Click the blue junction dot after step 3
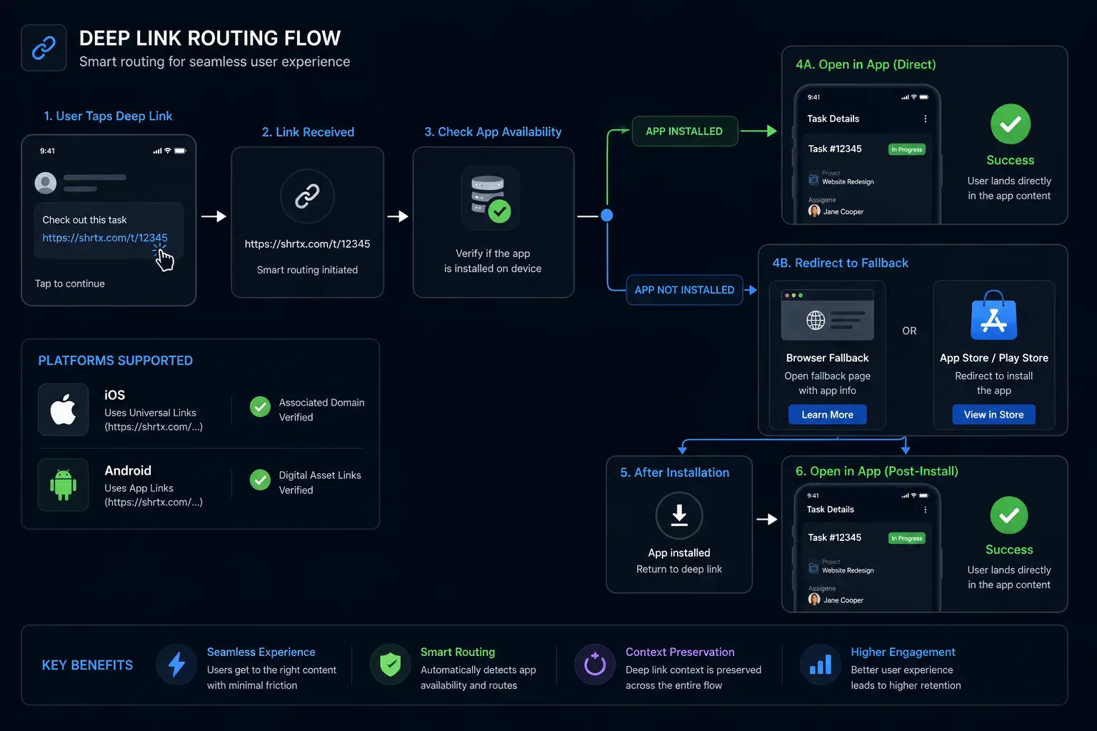The width and height of the screenshot is (1097, 731). [607, 215]
